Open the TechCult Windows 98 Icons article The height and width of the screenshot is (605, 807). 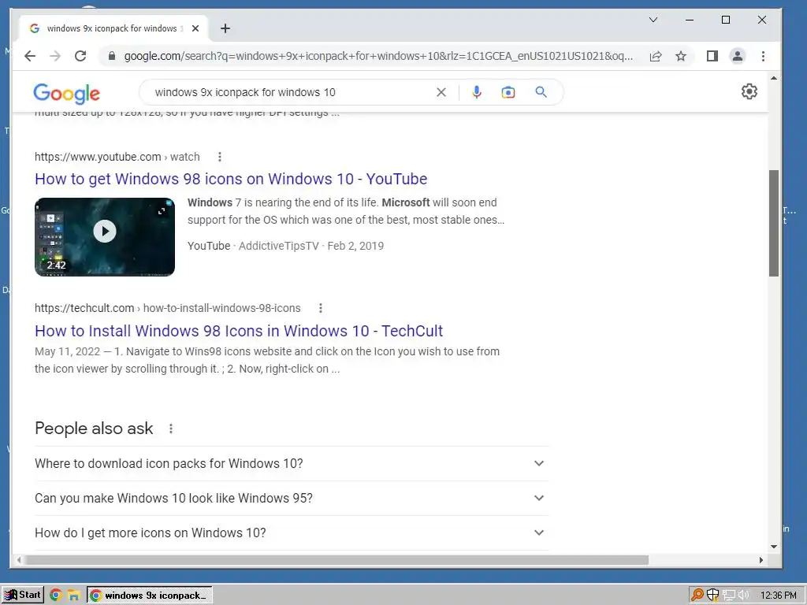click(x=239, y=331)
